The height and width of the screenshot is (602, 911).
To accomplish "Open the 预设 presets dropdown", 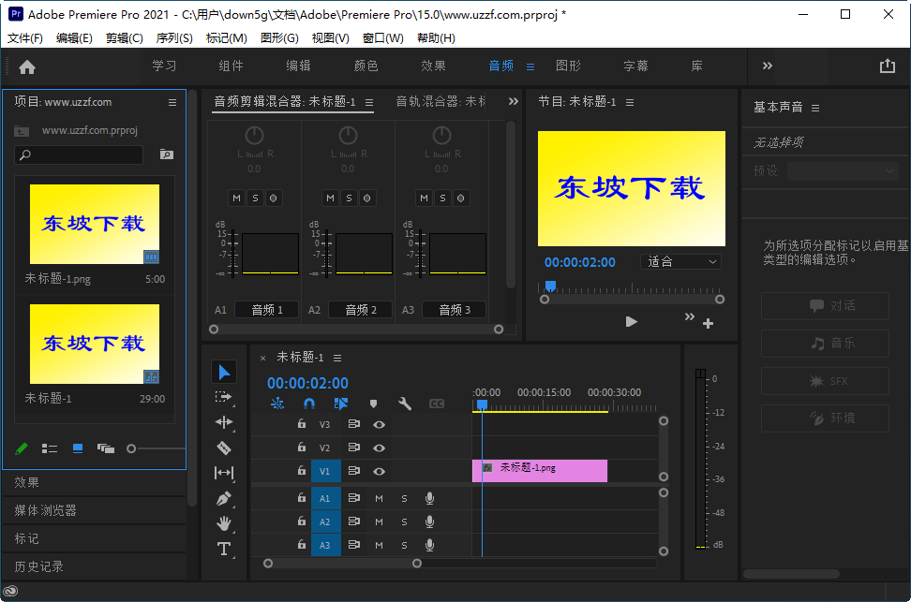I will (842, 170).
